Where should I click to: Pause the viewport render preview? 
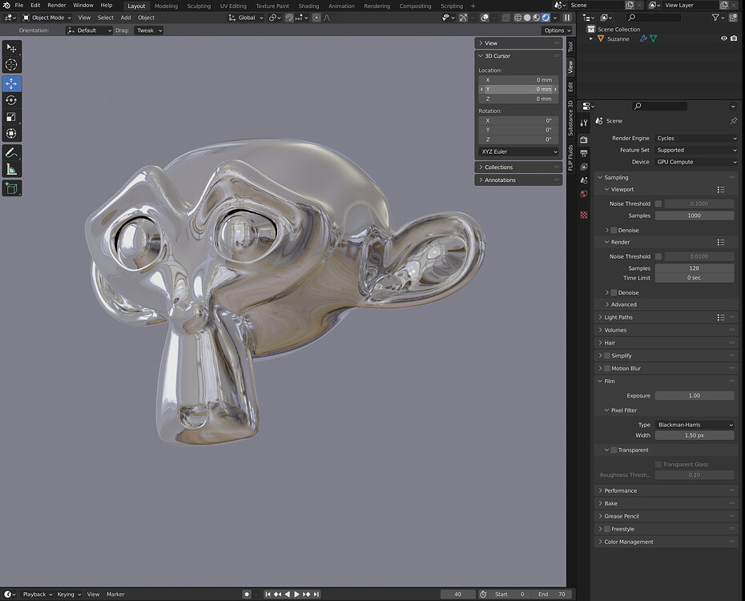click(x=567, y=18)
